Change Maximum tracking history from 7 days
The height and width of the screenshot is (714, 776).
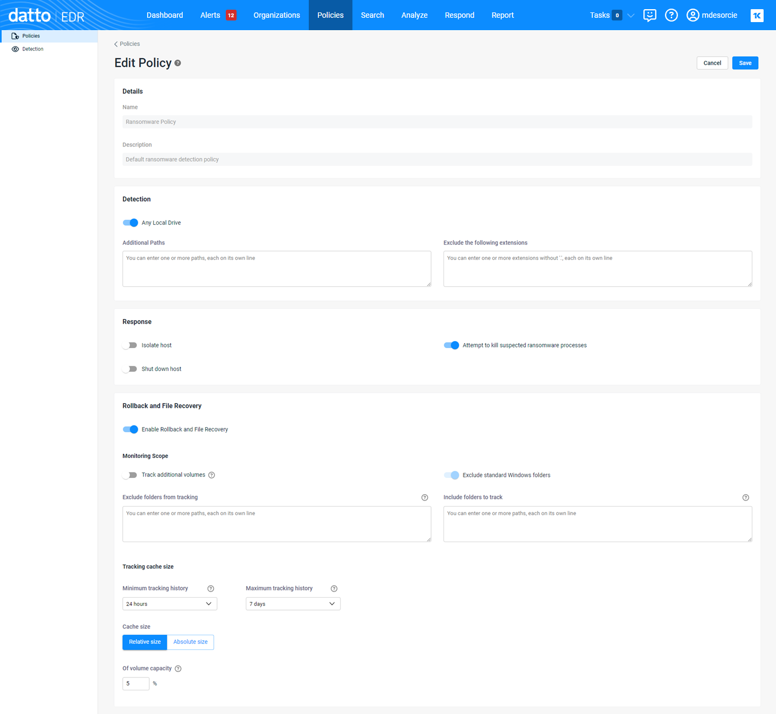pyautogui.click(x=293, y=604)
